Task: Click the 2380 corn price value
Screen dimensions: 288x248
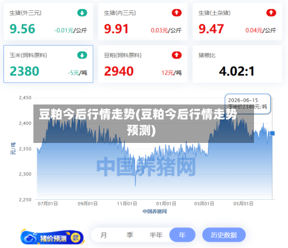Action: coord(24,71)
